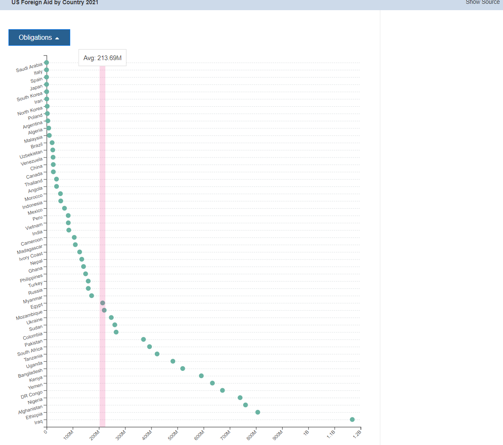
Task: Click the 1B x-axis tick label
Action: [306, 433]
